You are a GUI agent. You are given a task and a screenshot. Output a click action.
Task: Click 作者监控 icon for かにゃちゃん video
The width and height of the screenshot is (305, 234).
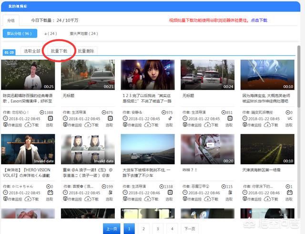tap(5, 199)
